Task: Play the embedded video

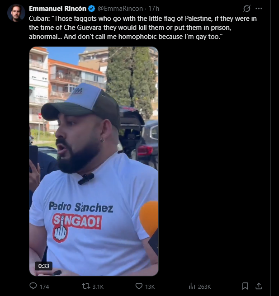Action: [x=94, y=161]
